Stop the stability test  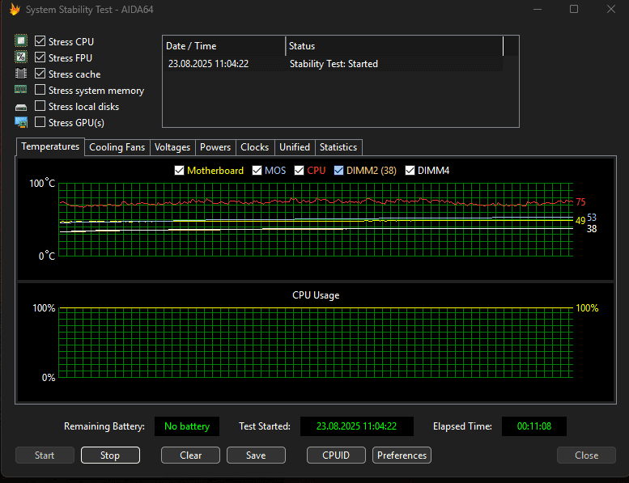point(110,455)
